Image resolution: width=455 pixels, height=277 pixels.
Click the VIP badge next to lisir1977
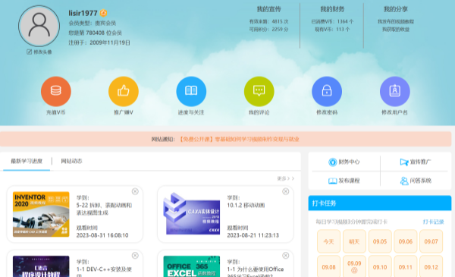coord(103,13)
